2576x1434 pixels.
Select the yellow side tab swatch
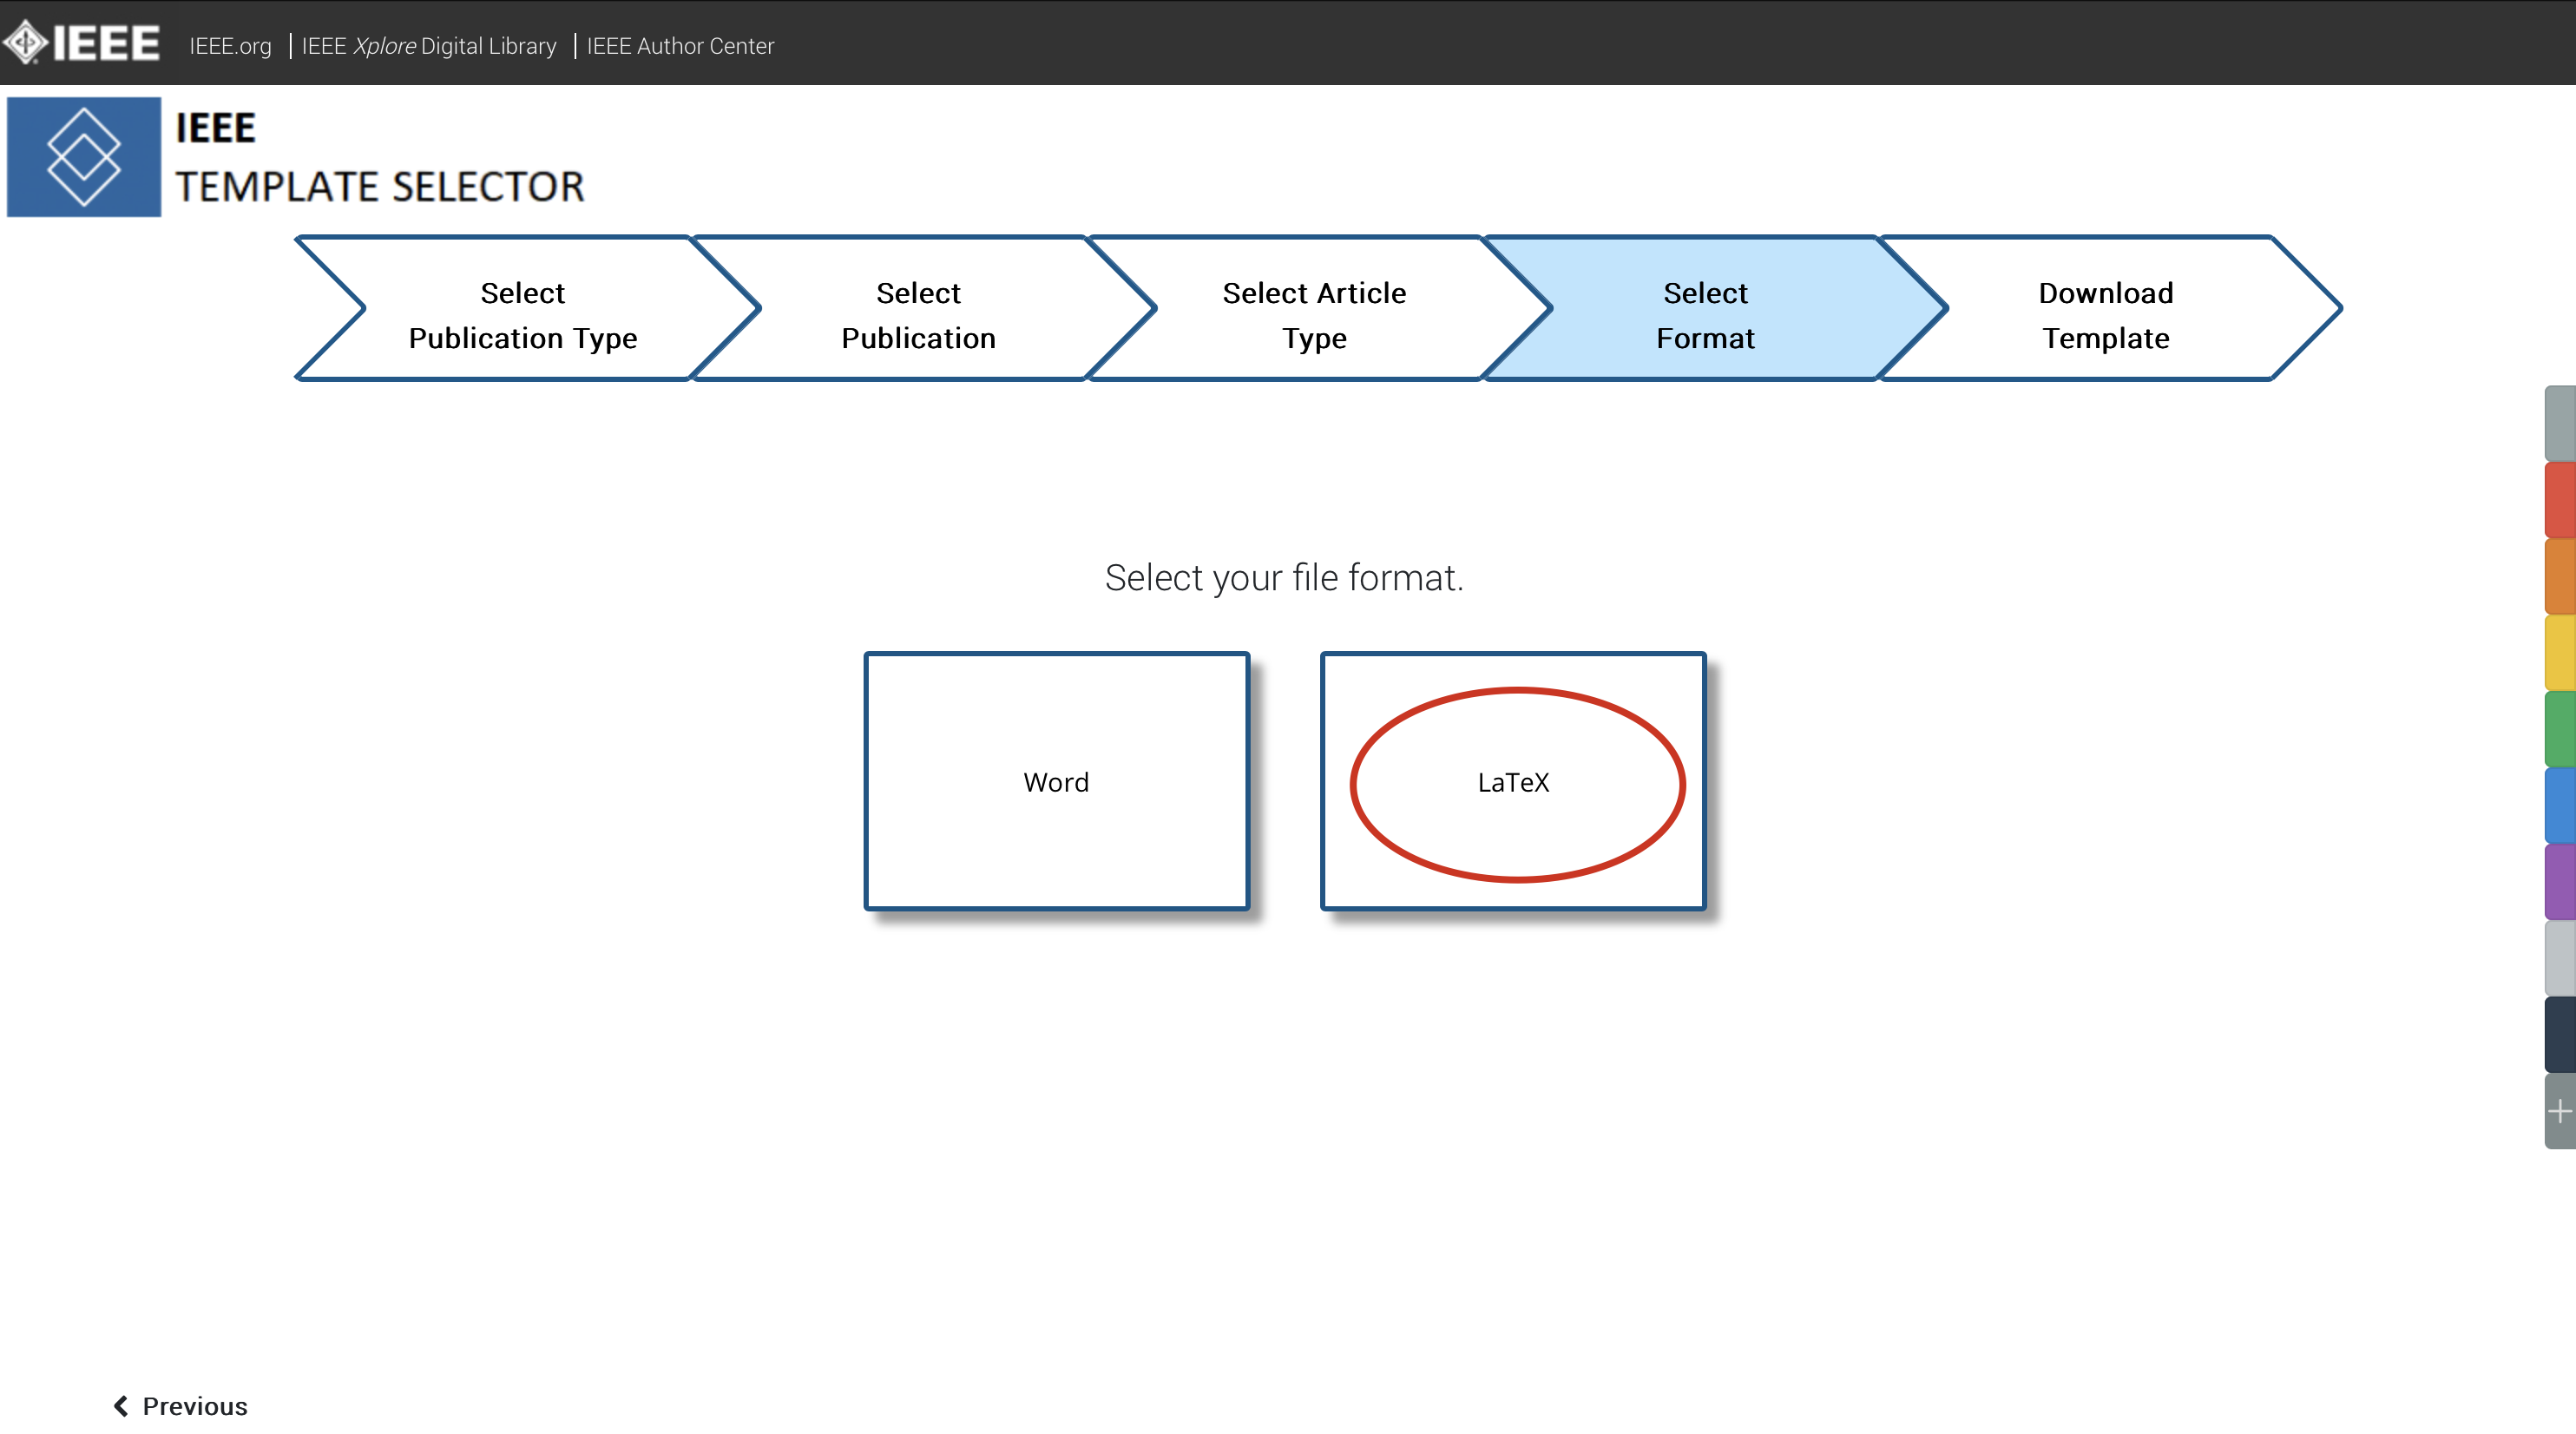pos(2560,653)
